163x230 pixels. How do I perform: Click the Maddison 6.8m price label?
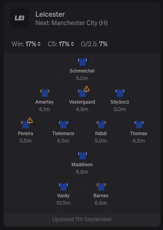click(x=82, y=172)
